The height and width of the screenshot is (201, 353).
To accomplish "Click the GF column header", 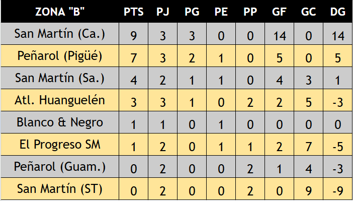I will (279, 11).
